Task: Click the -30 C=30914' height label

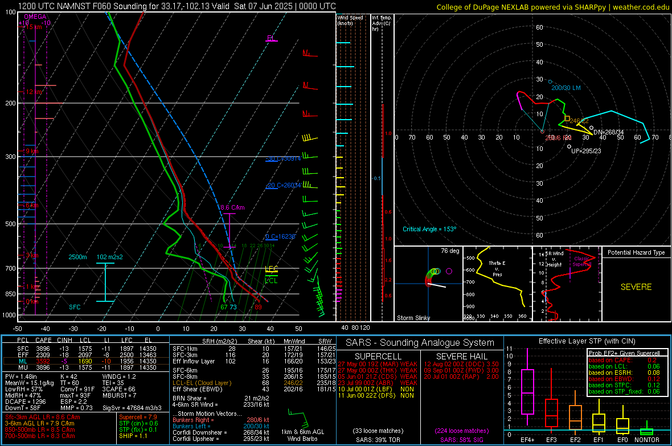Action: pyautogui.click(x=283, y=159)
